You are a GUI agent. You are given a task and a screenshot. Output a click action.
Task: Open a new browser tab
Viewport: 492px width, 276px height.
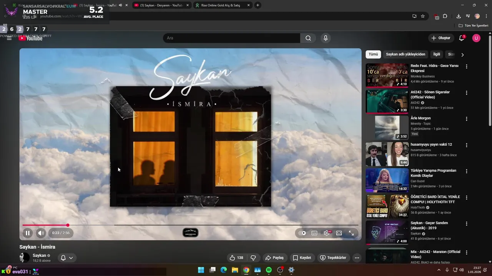pyautogui.click(x=258, y=5)
